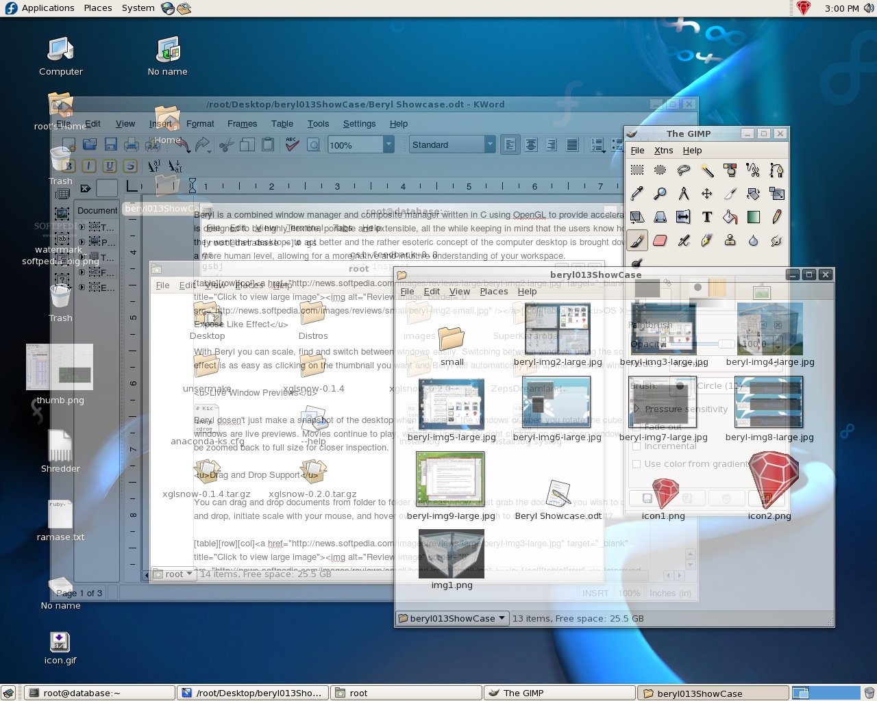Open the 100% zoom dropdown in KWord

[x=388, y=144]
